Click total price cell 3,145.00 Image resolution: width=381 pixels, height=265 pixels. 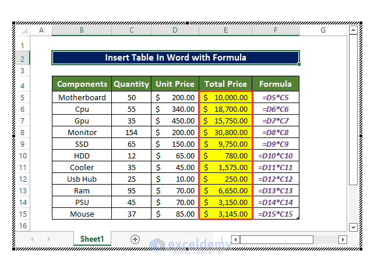(x=225, y=214)
